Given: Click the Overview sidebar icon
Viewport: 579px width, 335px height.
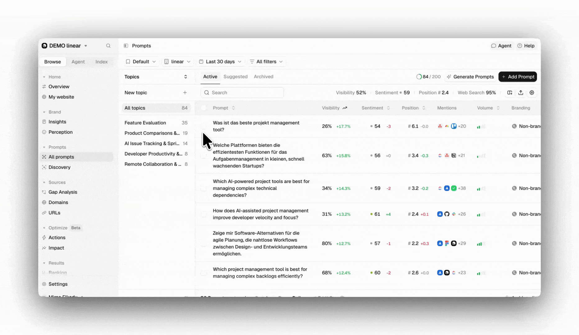Looking at the screenshot, I should click(x=44, y=87).
